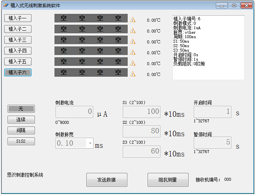The width and height of the screenshot is (255, 195).
Task: Choose the S1S2 stimulation mode
Action: pos(21,141)
